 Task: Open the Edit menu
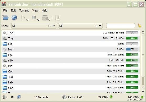coord(13,10)
